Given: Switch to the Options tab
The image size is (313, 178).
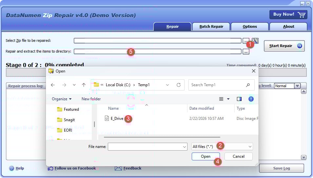Looking at the screenshot, I should coord(250,27).
